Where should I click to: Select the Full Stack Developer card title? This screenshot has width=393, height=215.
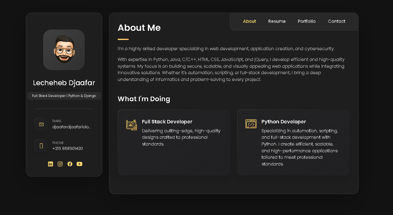[x=167, y=122]
